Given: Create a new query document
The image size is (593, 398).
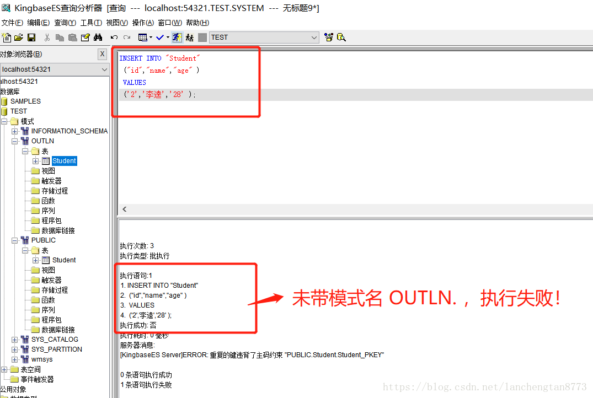Looking at the screenshot, I should [7, 37].
